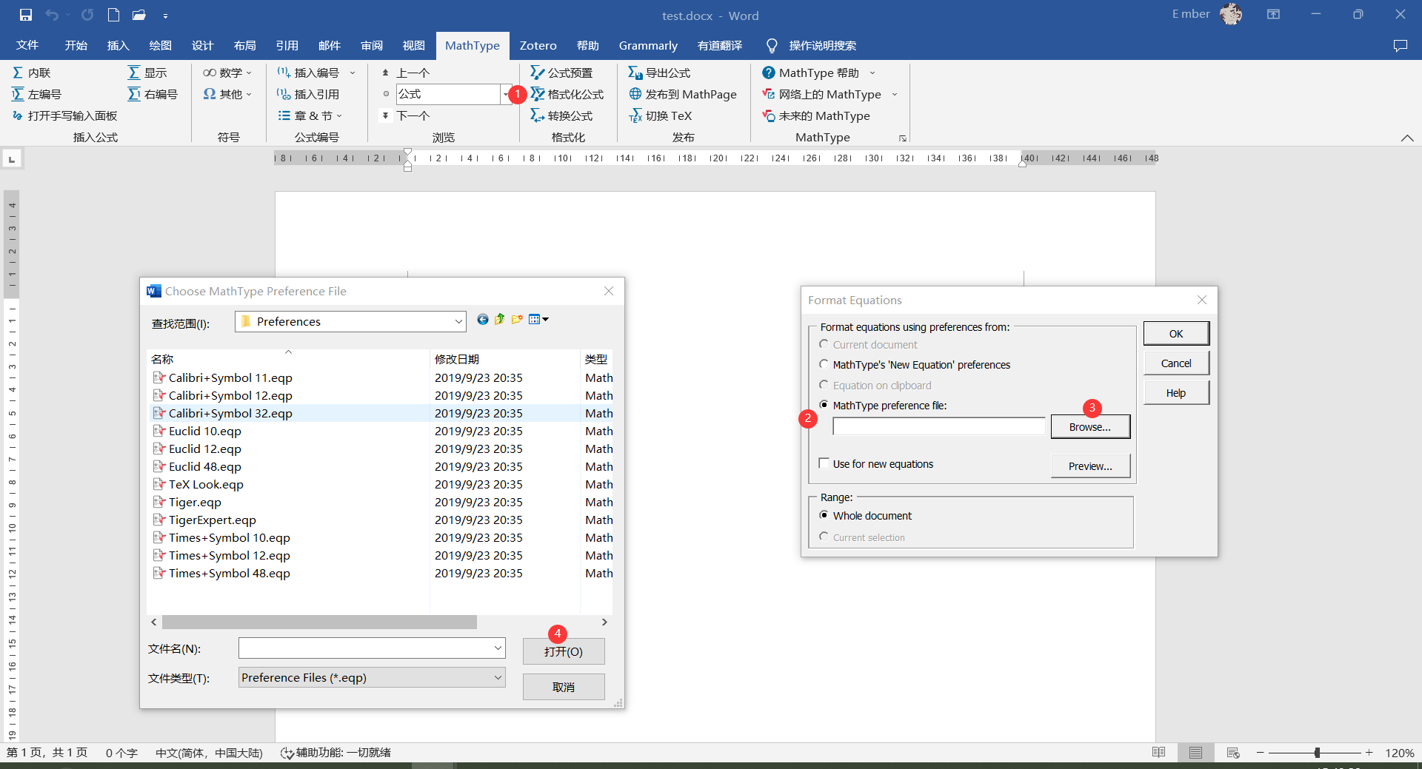Click the zoom slider handle in status bar
Image resolution: width=1422 pixels, height=769 pixels.
coord(1317,753)
